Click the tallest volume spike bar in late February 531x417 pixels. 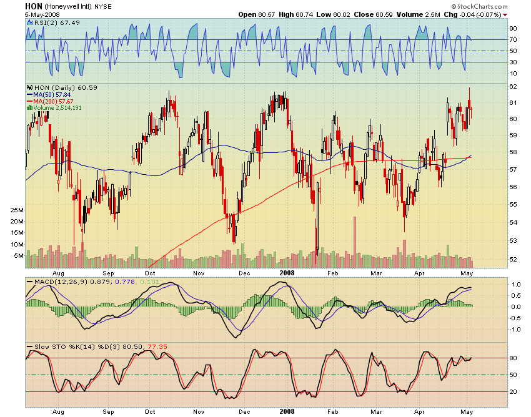coord(355,242)
